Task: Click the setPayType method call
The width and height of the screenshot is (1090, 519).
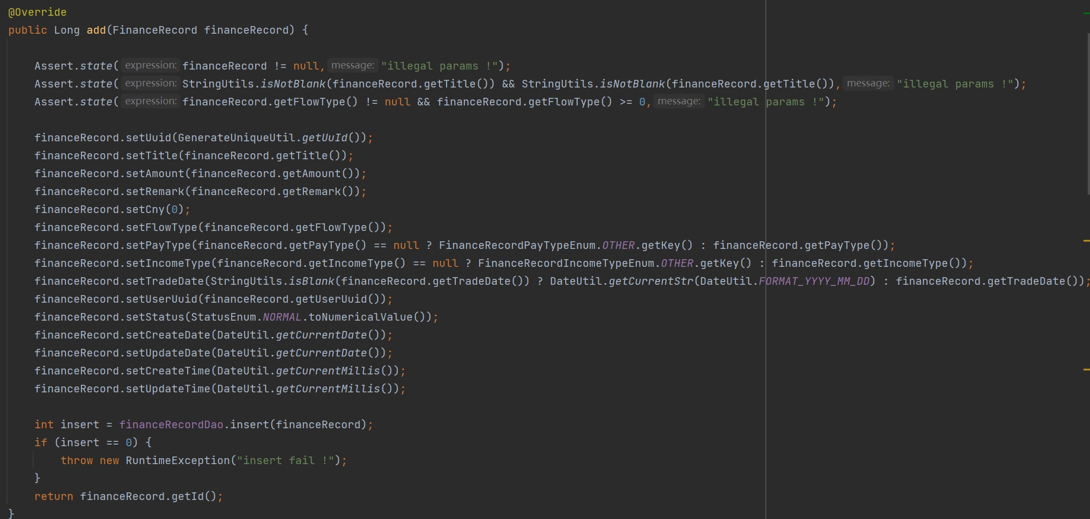Action: pos(158,245)
